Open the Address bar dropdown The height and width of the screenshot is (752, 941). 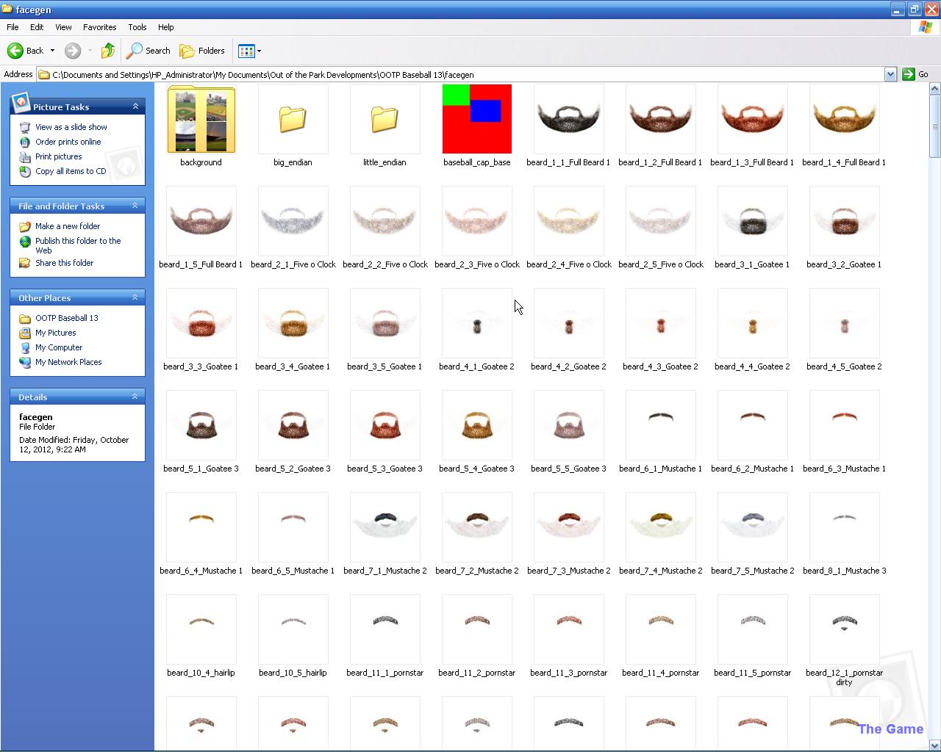[x=890, y=74]
